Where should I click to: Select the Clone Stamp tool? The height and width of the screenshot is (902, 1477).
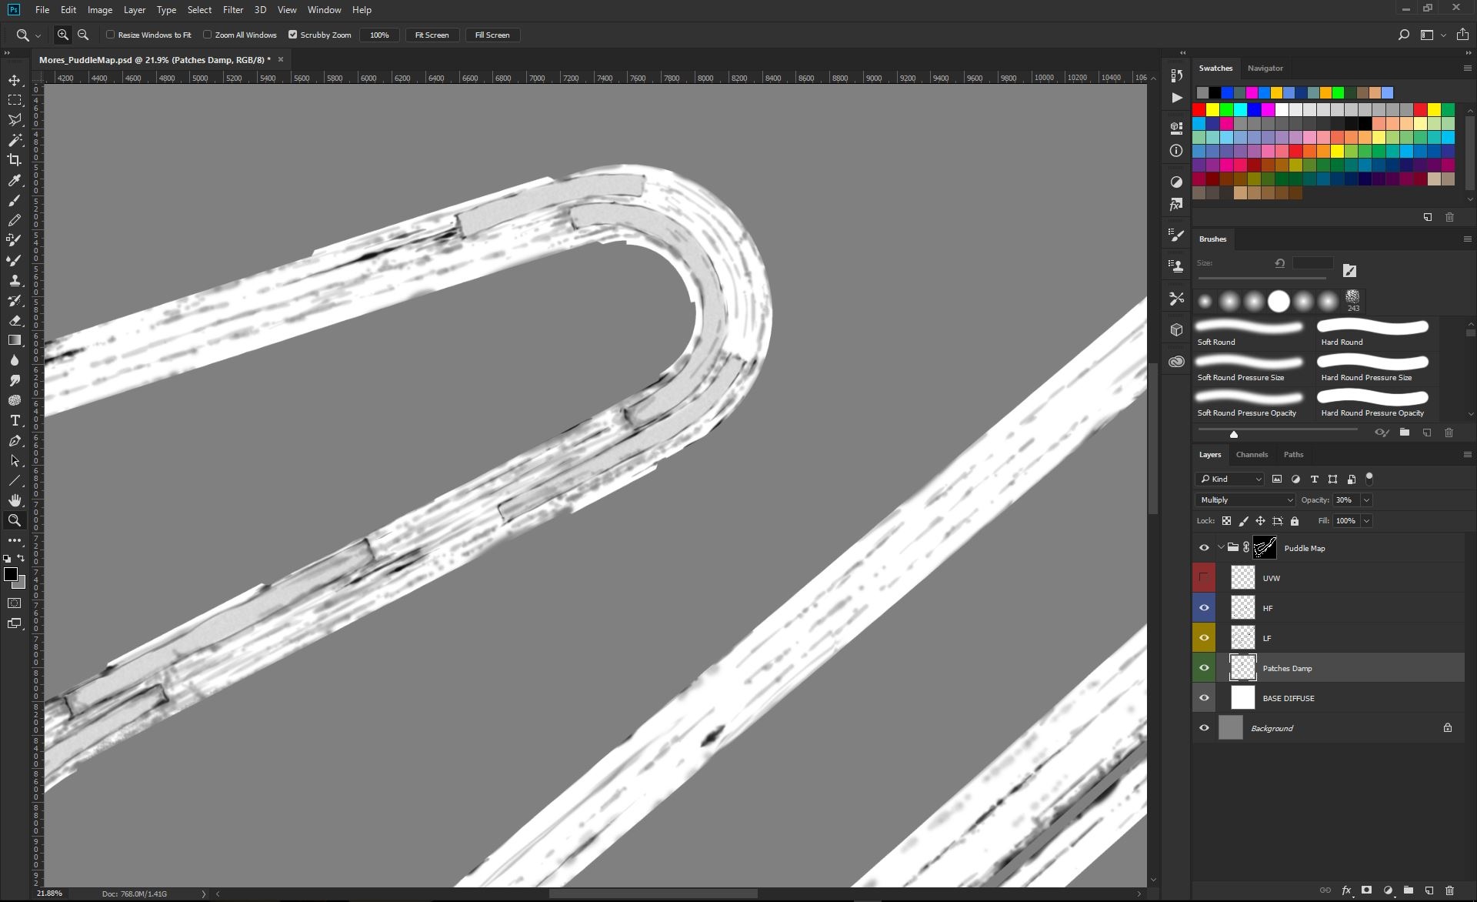(x=15, y=280)
